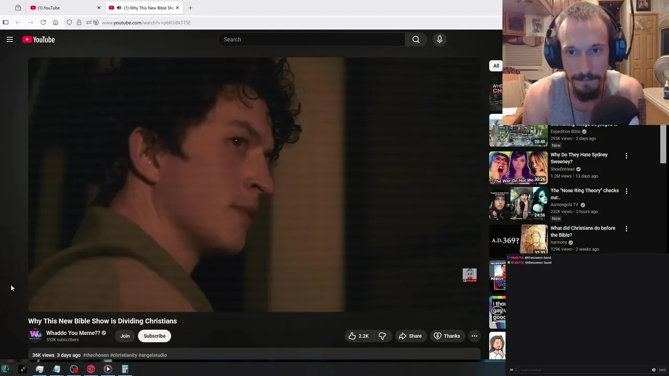669x376 pixels.
Task: Send the chat message
Action: (x=662, y=370)
